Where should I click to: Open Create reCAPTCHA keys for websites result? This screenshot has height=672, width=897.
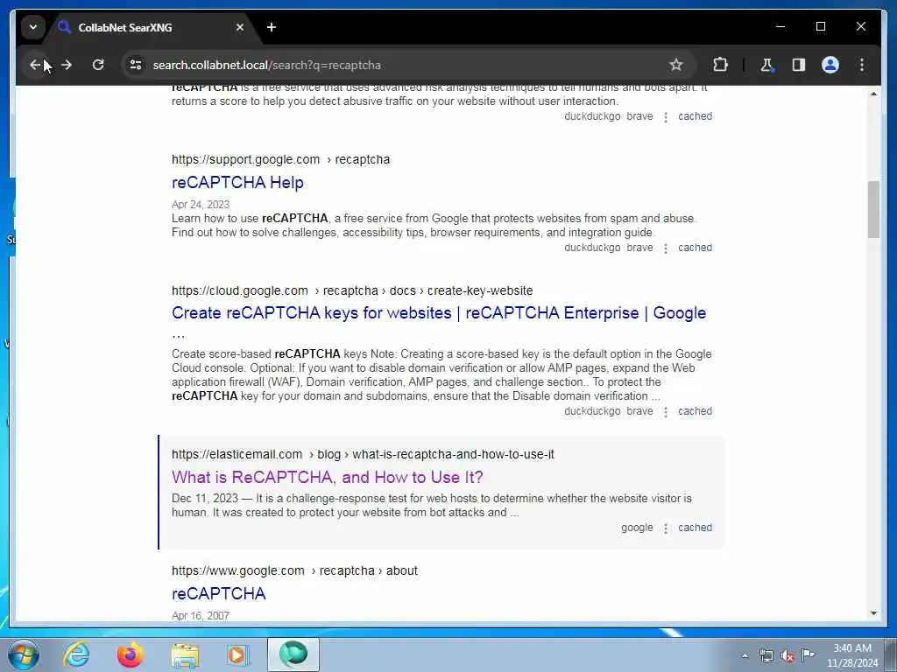click(x=439, y=313)
